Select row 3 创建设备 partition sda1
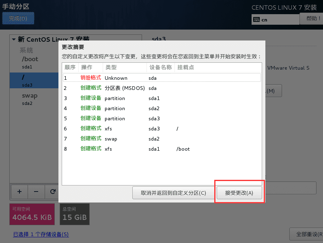The image size is (323, 243). 162,98
